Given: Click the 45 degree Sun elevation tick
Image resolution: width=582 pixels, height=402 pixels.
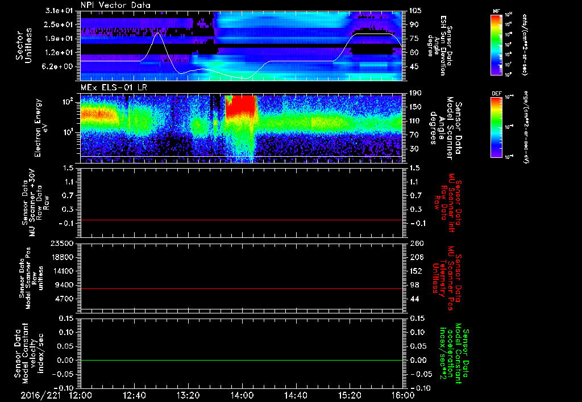Looking at the screenshot, I should (414, 66).
